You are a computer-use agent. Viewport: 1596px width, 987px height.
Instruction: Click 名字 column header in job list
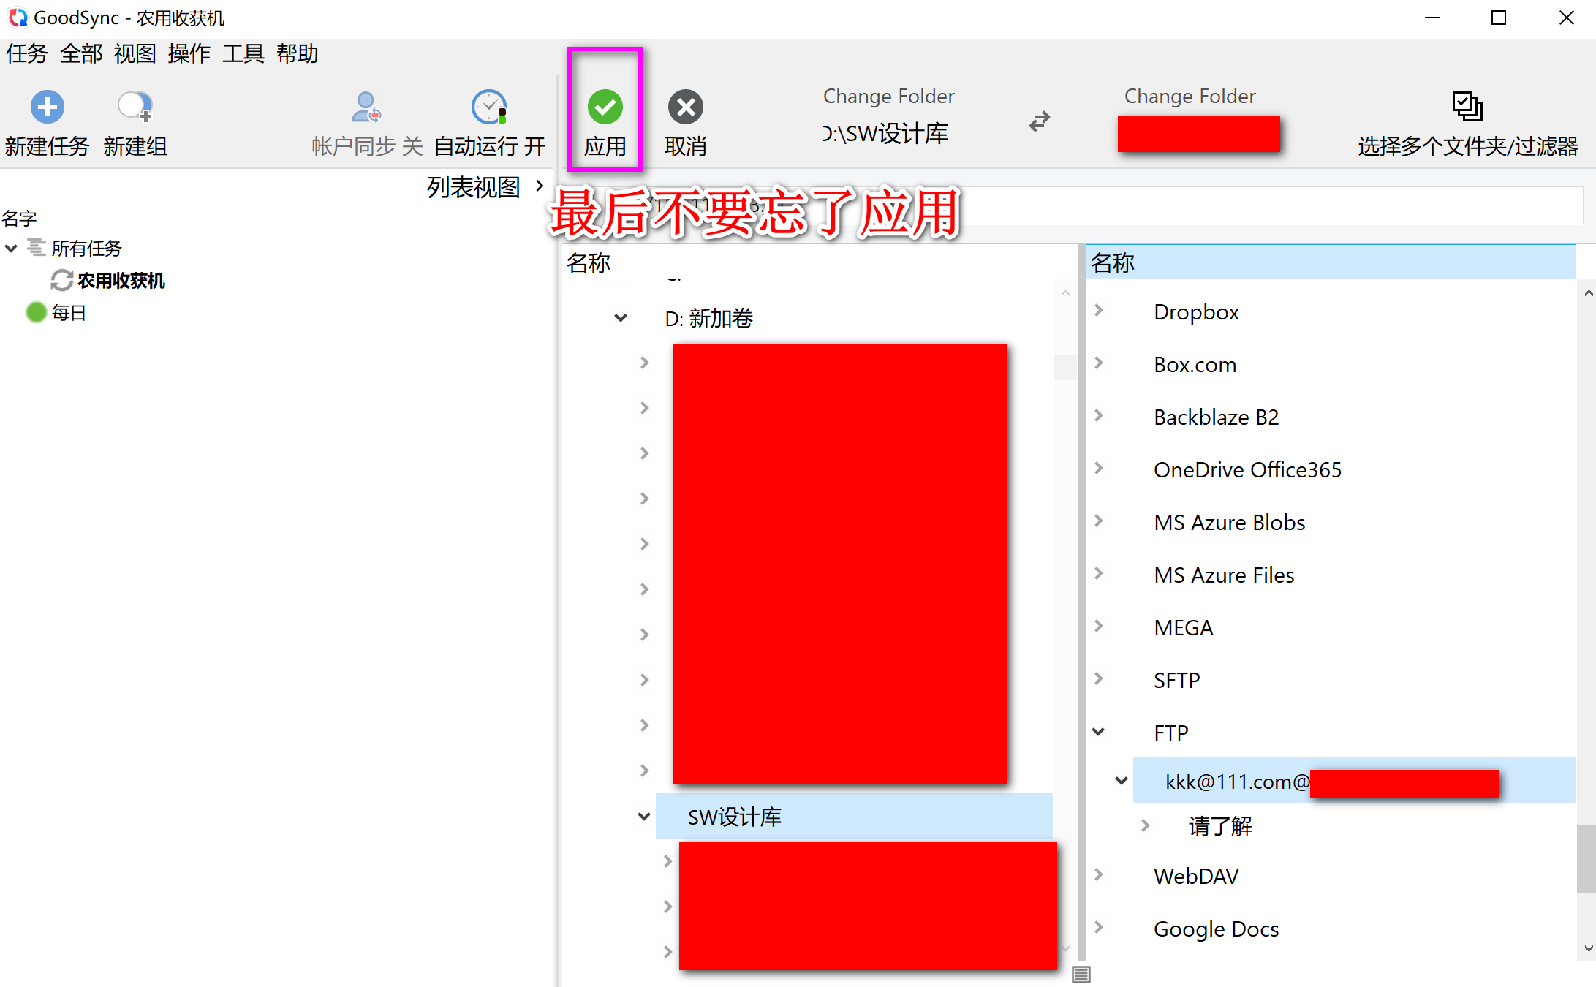pos(19,219)
